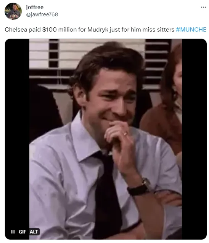
Task: Click the ring on the man's finger
Action: click(x=125, y=134)
